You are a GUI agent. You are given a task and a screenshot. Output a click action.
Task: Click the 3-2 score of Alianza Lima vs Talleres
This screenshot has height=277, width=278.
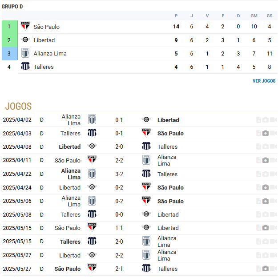[x=119, y=174]
